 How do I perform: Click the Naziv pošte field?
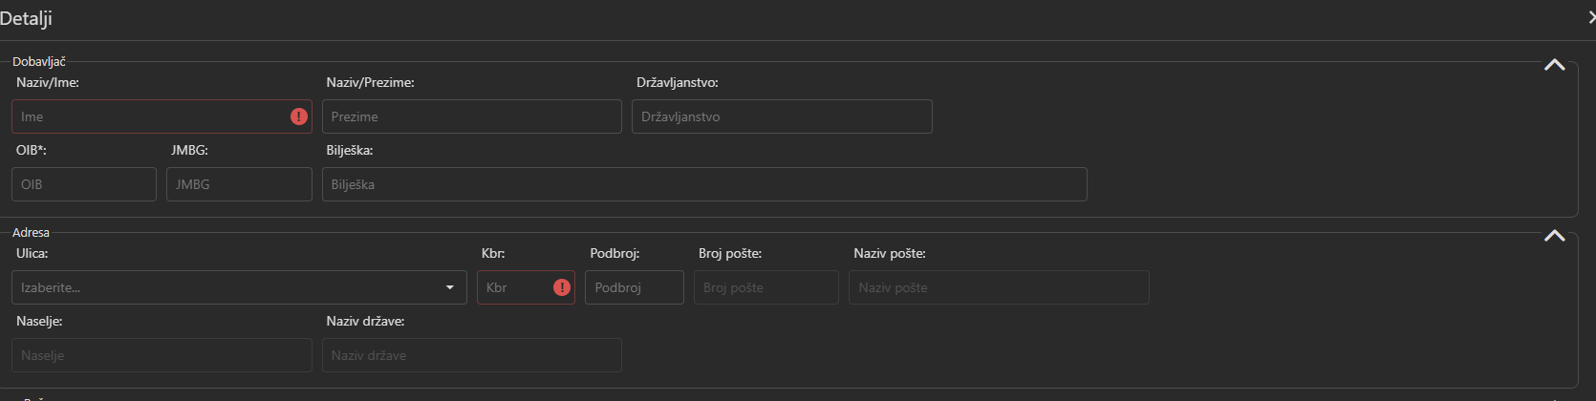tap(998, 287)
